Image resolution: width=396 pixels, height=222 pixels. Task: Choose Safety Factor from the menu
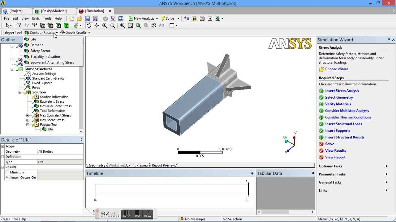pos(53,51)
